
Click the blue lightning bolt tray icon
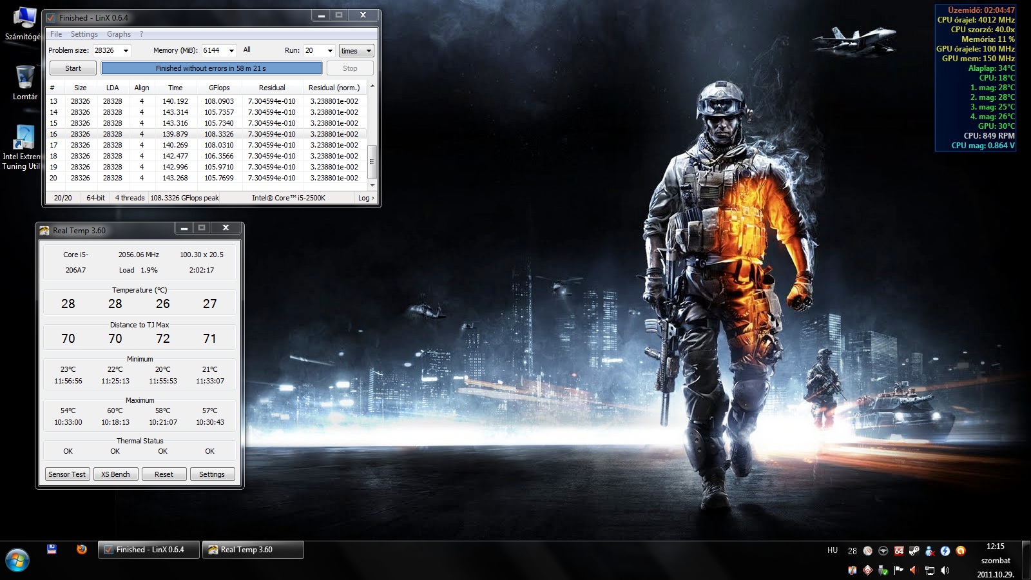[945, 551]
